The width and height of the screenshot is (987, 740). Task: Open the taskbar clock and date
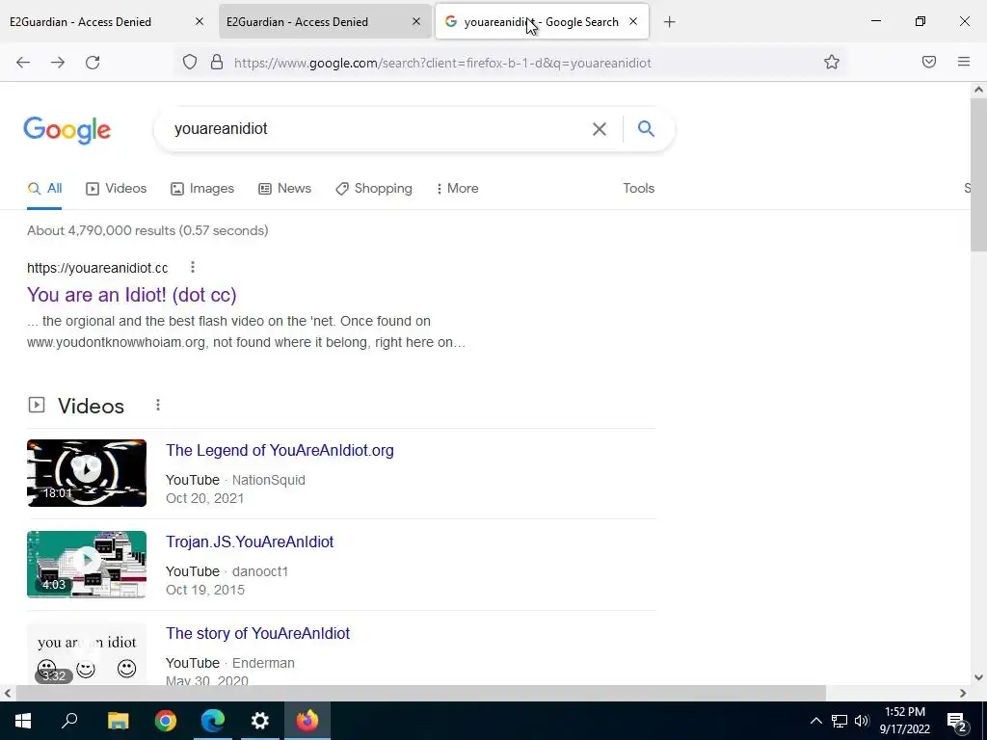904,721
